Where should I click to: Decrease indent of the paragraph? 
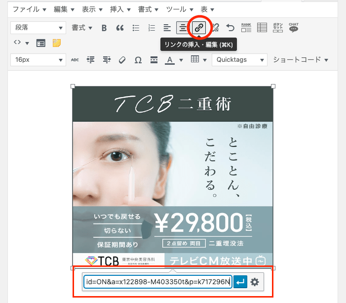click(x=90, y=60)
